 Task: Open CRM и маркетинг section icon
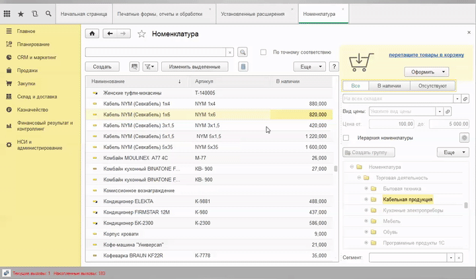click(9, 57)
